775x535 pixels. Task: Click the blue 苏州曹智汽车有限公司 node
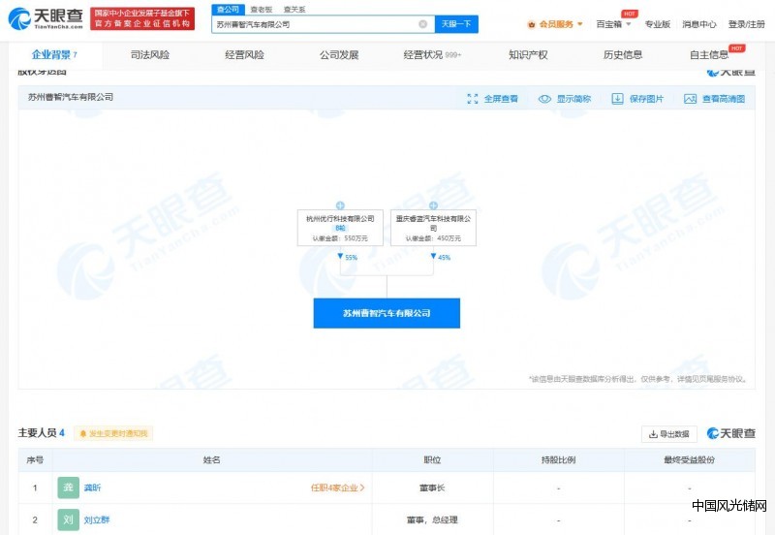click(x=387, y=313)
